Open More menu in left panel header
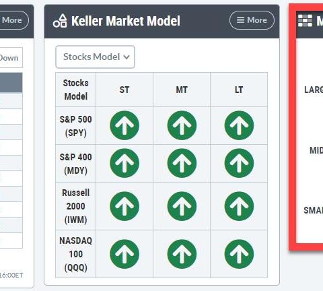Viewport: 323px width, 291px height. pos(12,20)
